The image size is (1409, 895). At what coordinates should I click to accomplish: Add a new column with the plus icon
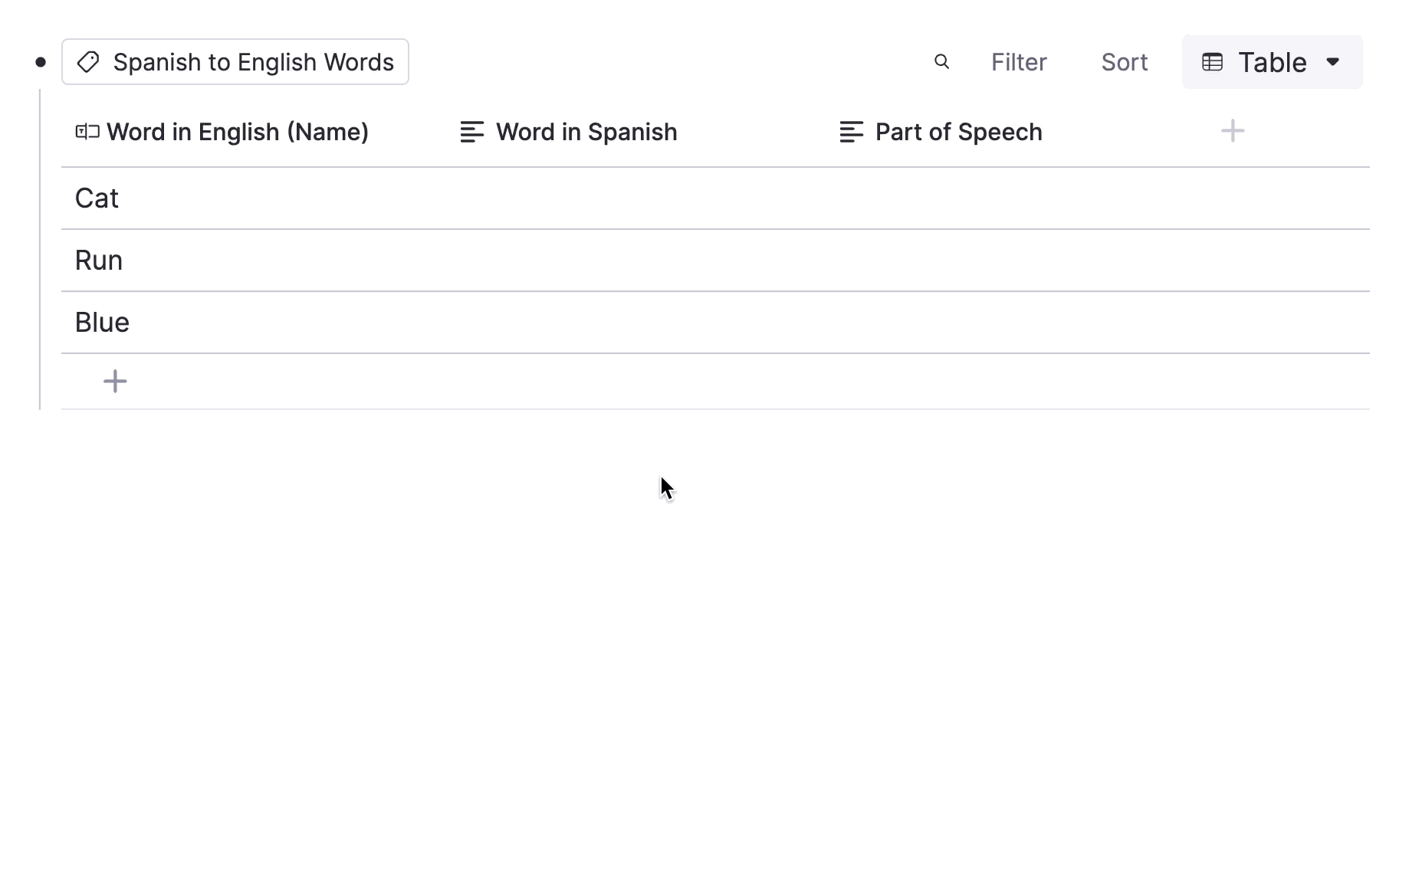point(1232,131)
